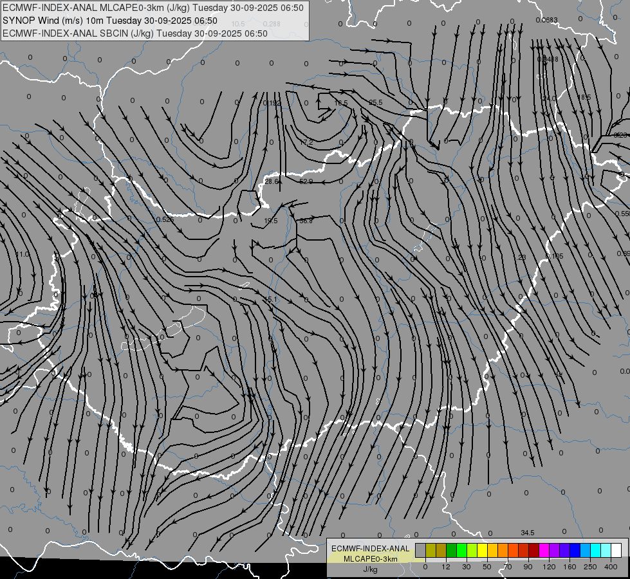
Task: Click the legend tick label 160
Action: point(570,567)
